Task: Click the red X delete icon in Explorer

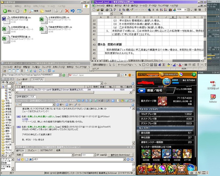Action: point(67,11)
